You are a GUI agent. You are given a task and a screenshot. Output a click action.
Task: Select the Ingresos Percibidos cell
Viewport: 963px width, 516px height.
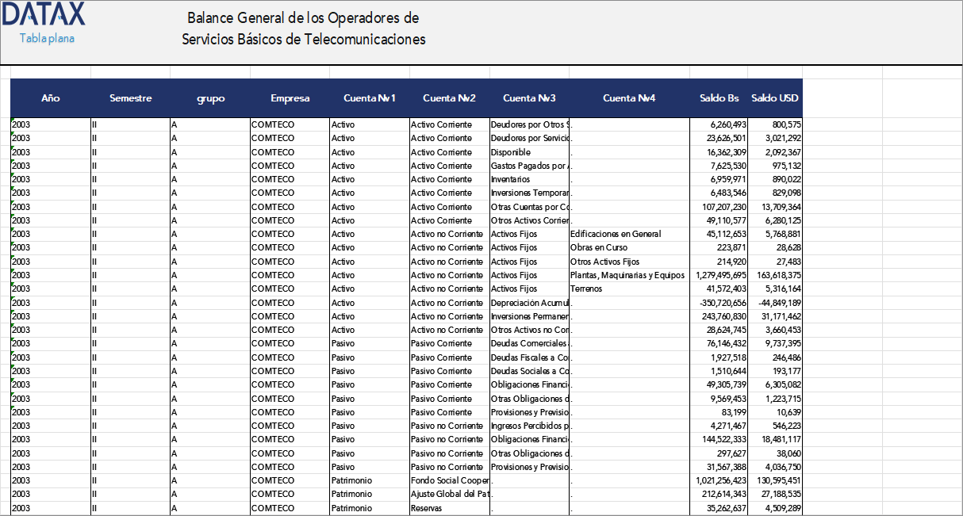(529, 426)
